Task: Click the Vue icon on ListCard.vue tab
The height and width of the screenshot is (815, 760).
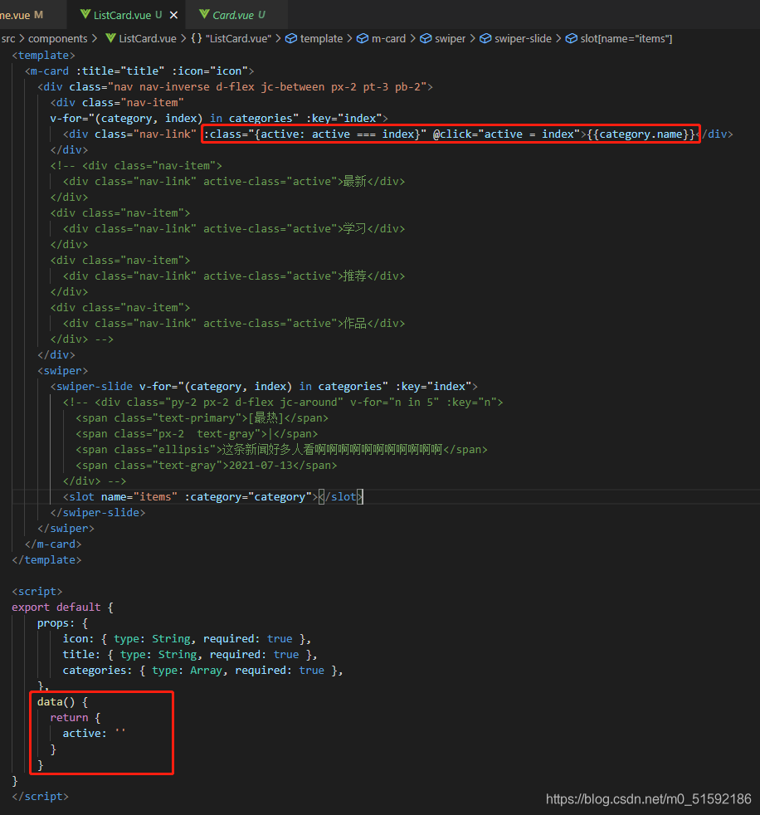Action: (85, 14)
